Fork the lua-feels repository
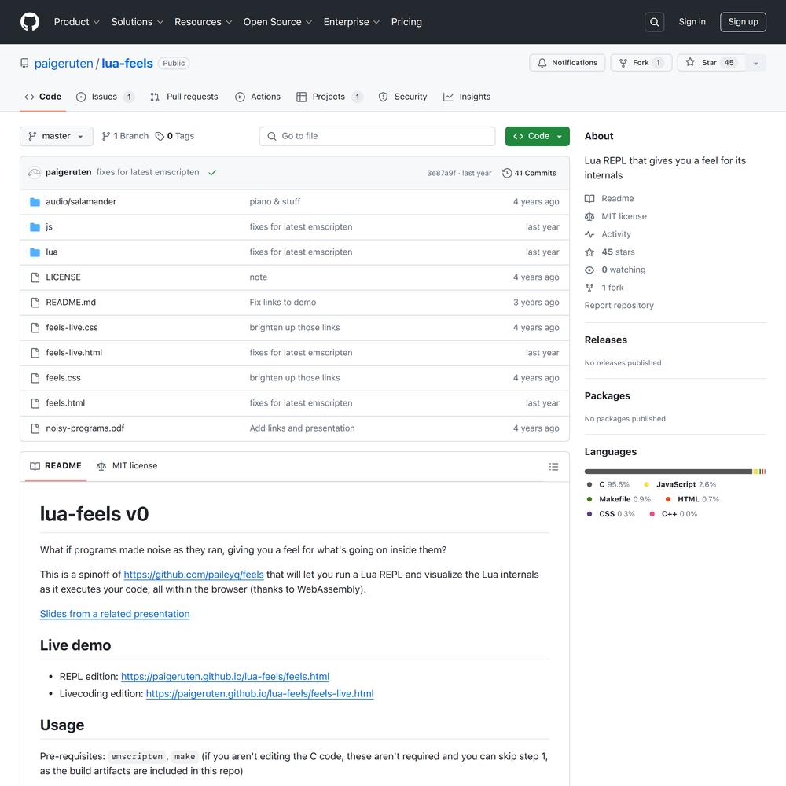 coord(641,63)
